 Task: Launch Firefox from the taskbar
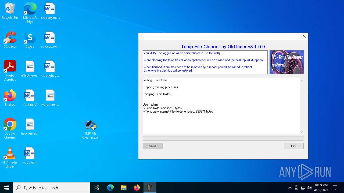click(x=137, y=188)
